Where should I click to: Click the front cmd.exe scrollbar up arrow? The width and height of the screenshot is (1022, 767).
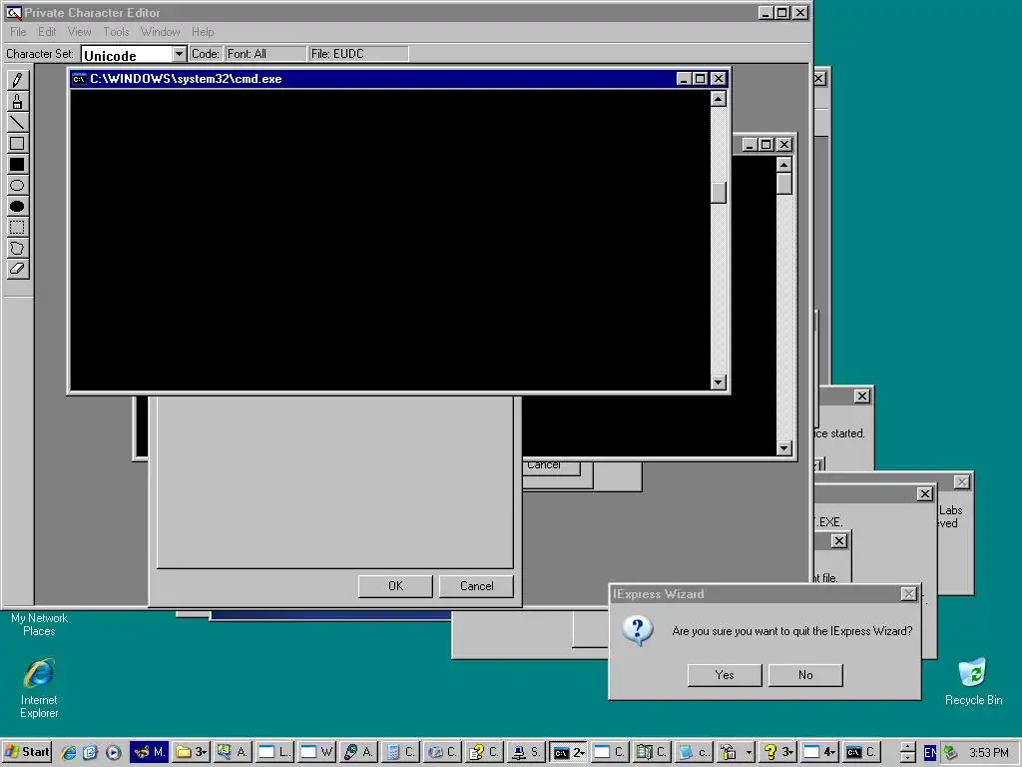pos(719,99)
